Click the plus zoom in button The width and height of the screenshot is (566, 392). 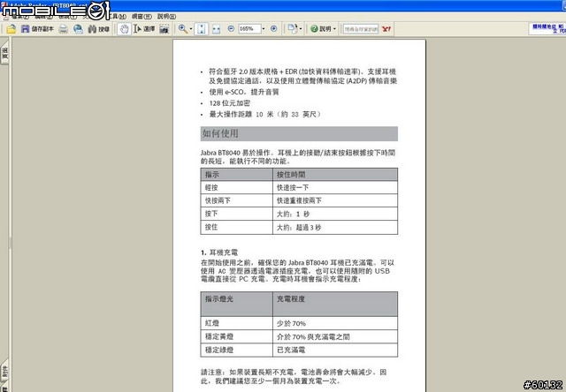[x=274, y=29]
